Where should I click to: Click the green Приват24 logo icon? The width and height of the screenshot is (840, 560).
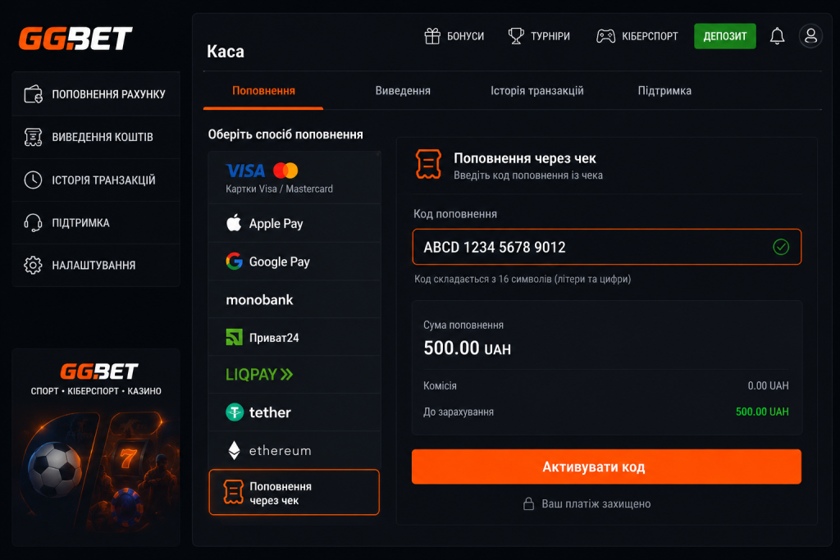click(234, 337)
